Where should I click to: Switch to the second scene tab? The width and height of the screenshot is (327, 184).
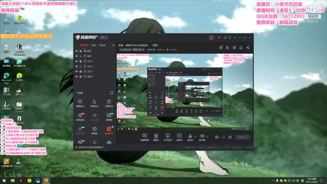click(94, 45)
